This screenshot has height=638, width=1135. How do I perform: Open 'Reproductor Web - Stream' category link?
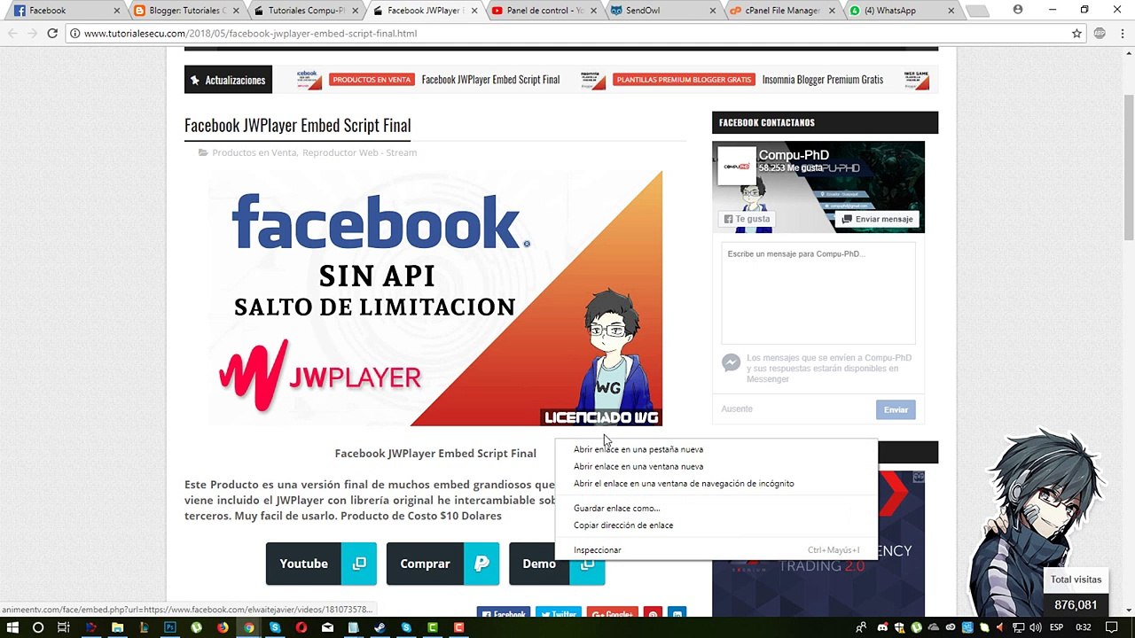(x=359, y=152)
